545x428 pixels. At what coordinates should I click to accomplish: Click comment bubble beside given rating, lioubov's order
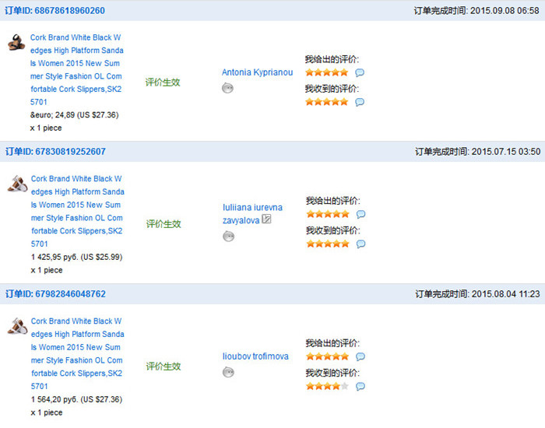click(x=360, y=356)
